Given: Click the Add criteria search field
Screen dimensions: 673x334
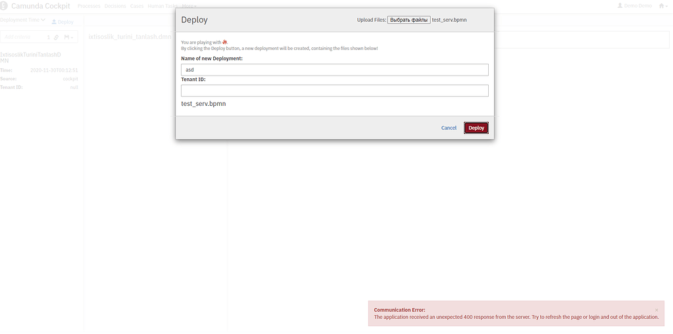Looking at the screenshot, I should pos(23,37).
